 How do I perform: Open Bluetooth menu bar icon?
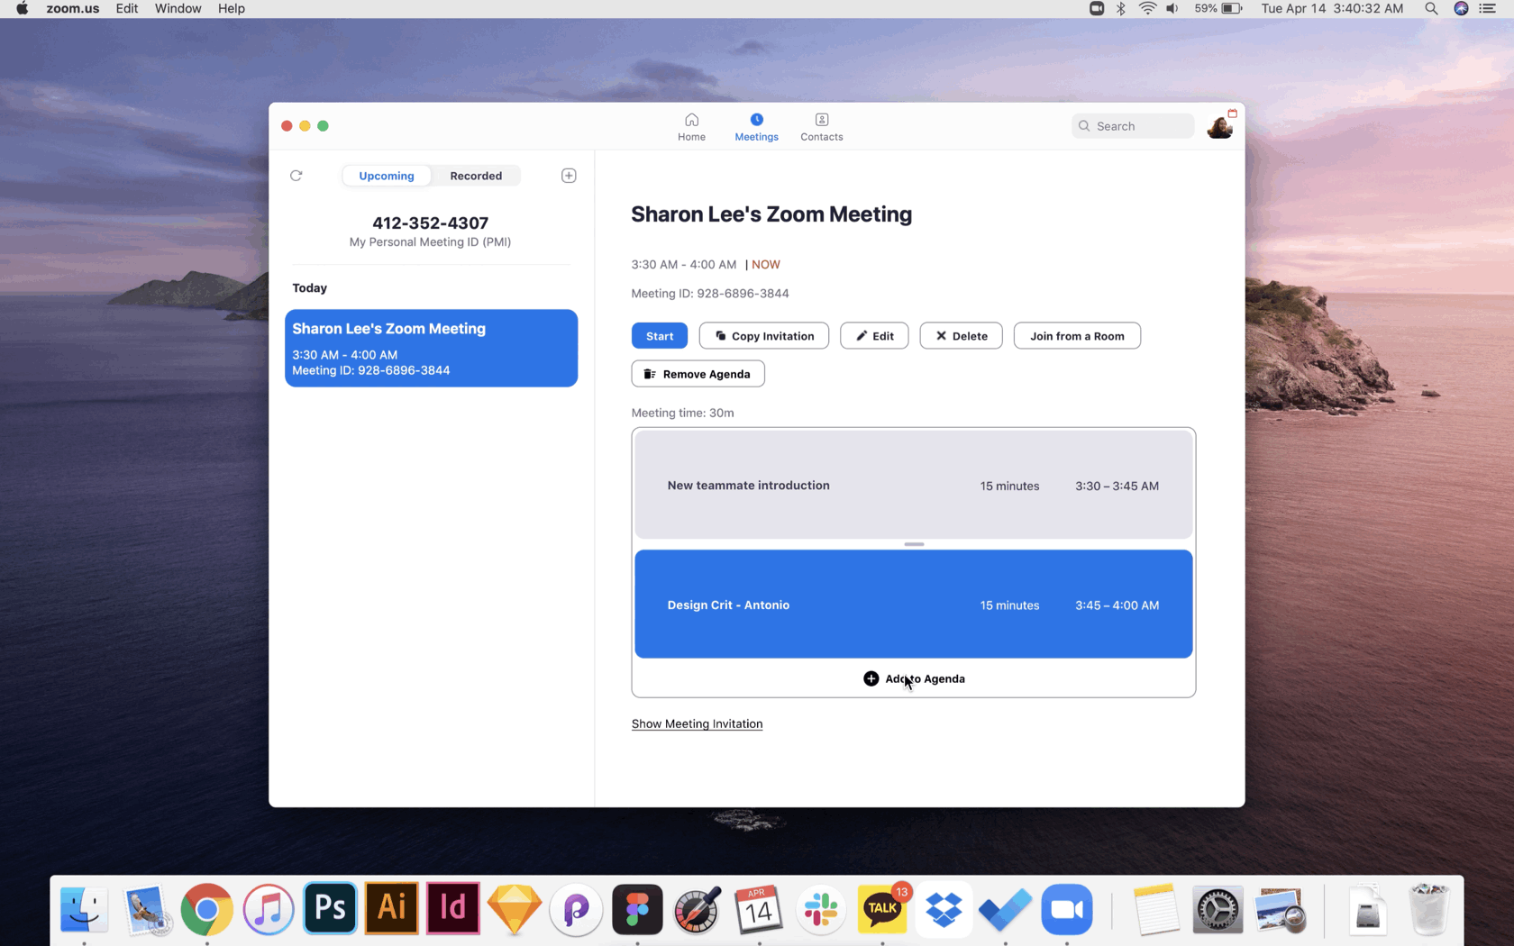[x=1121, y=8]
